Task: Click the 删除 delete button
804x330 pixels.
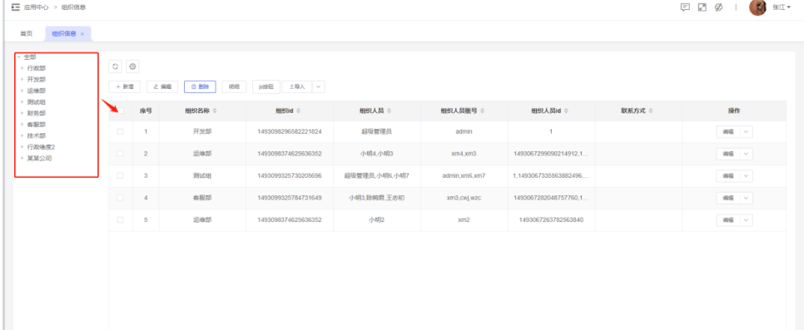Action: click(200, 86)
